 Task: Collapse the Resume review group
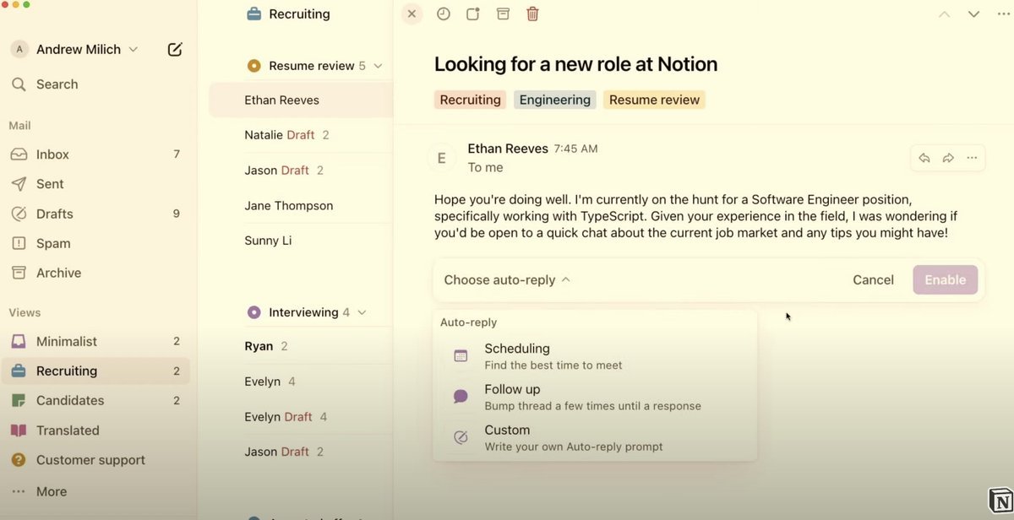point(378,66)
